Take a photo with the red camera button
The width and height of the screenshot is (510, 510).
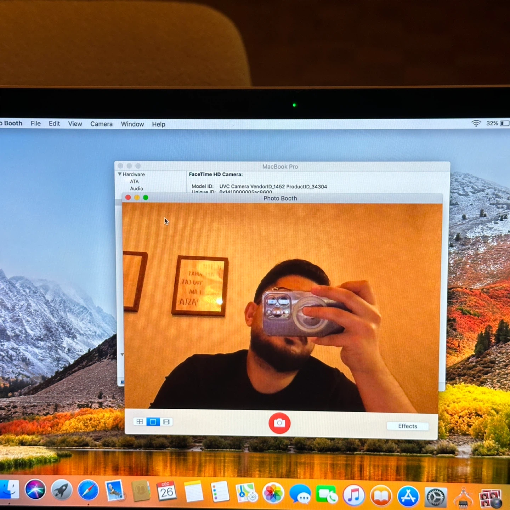279,423
